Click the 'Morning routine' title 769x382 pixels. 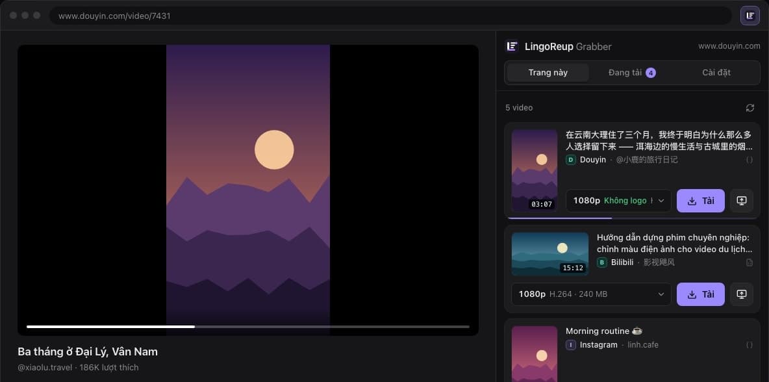604,331
